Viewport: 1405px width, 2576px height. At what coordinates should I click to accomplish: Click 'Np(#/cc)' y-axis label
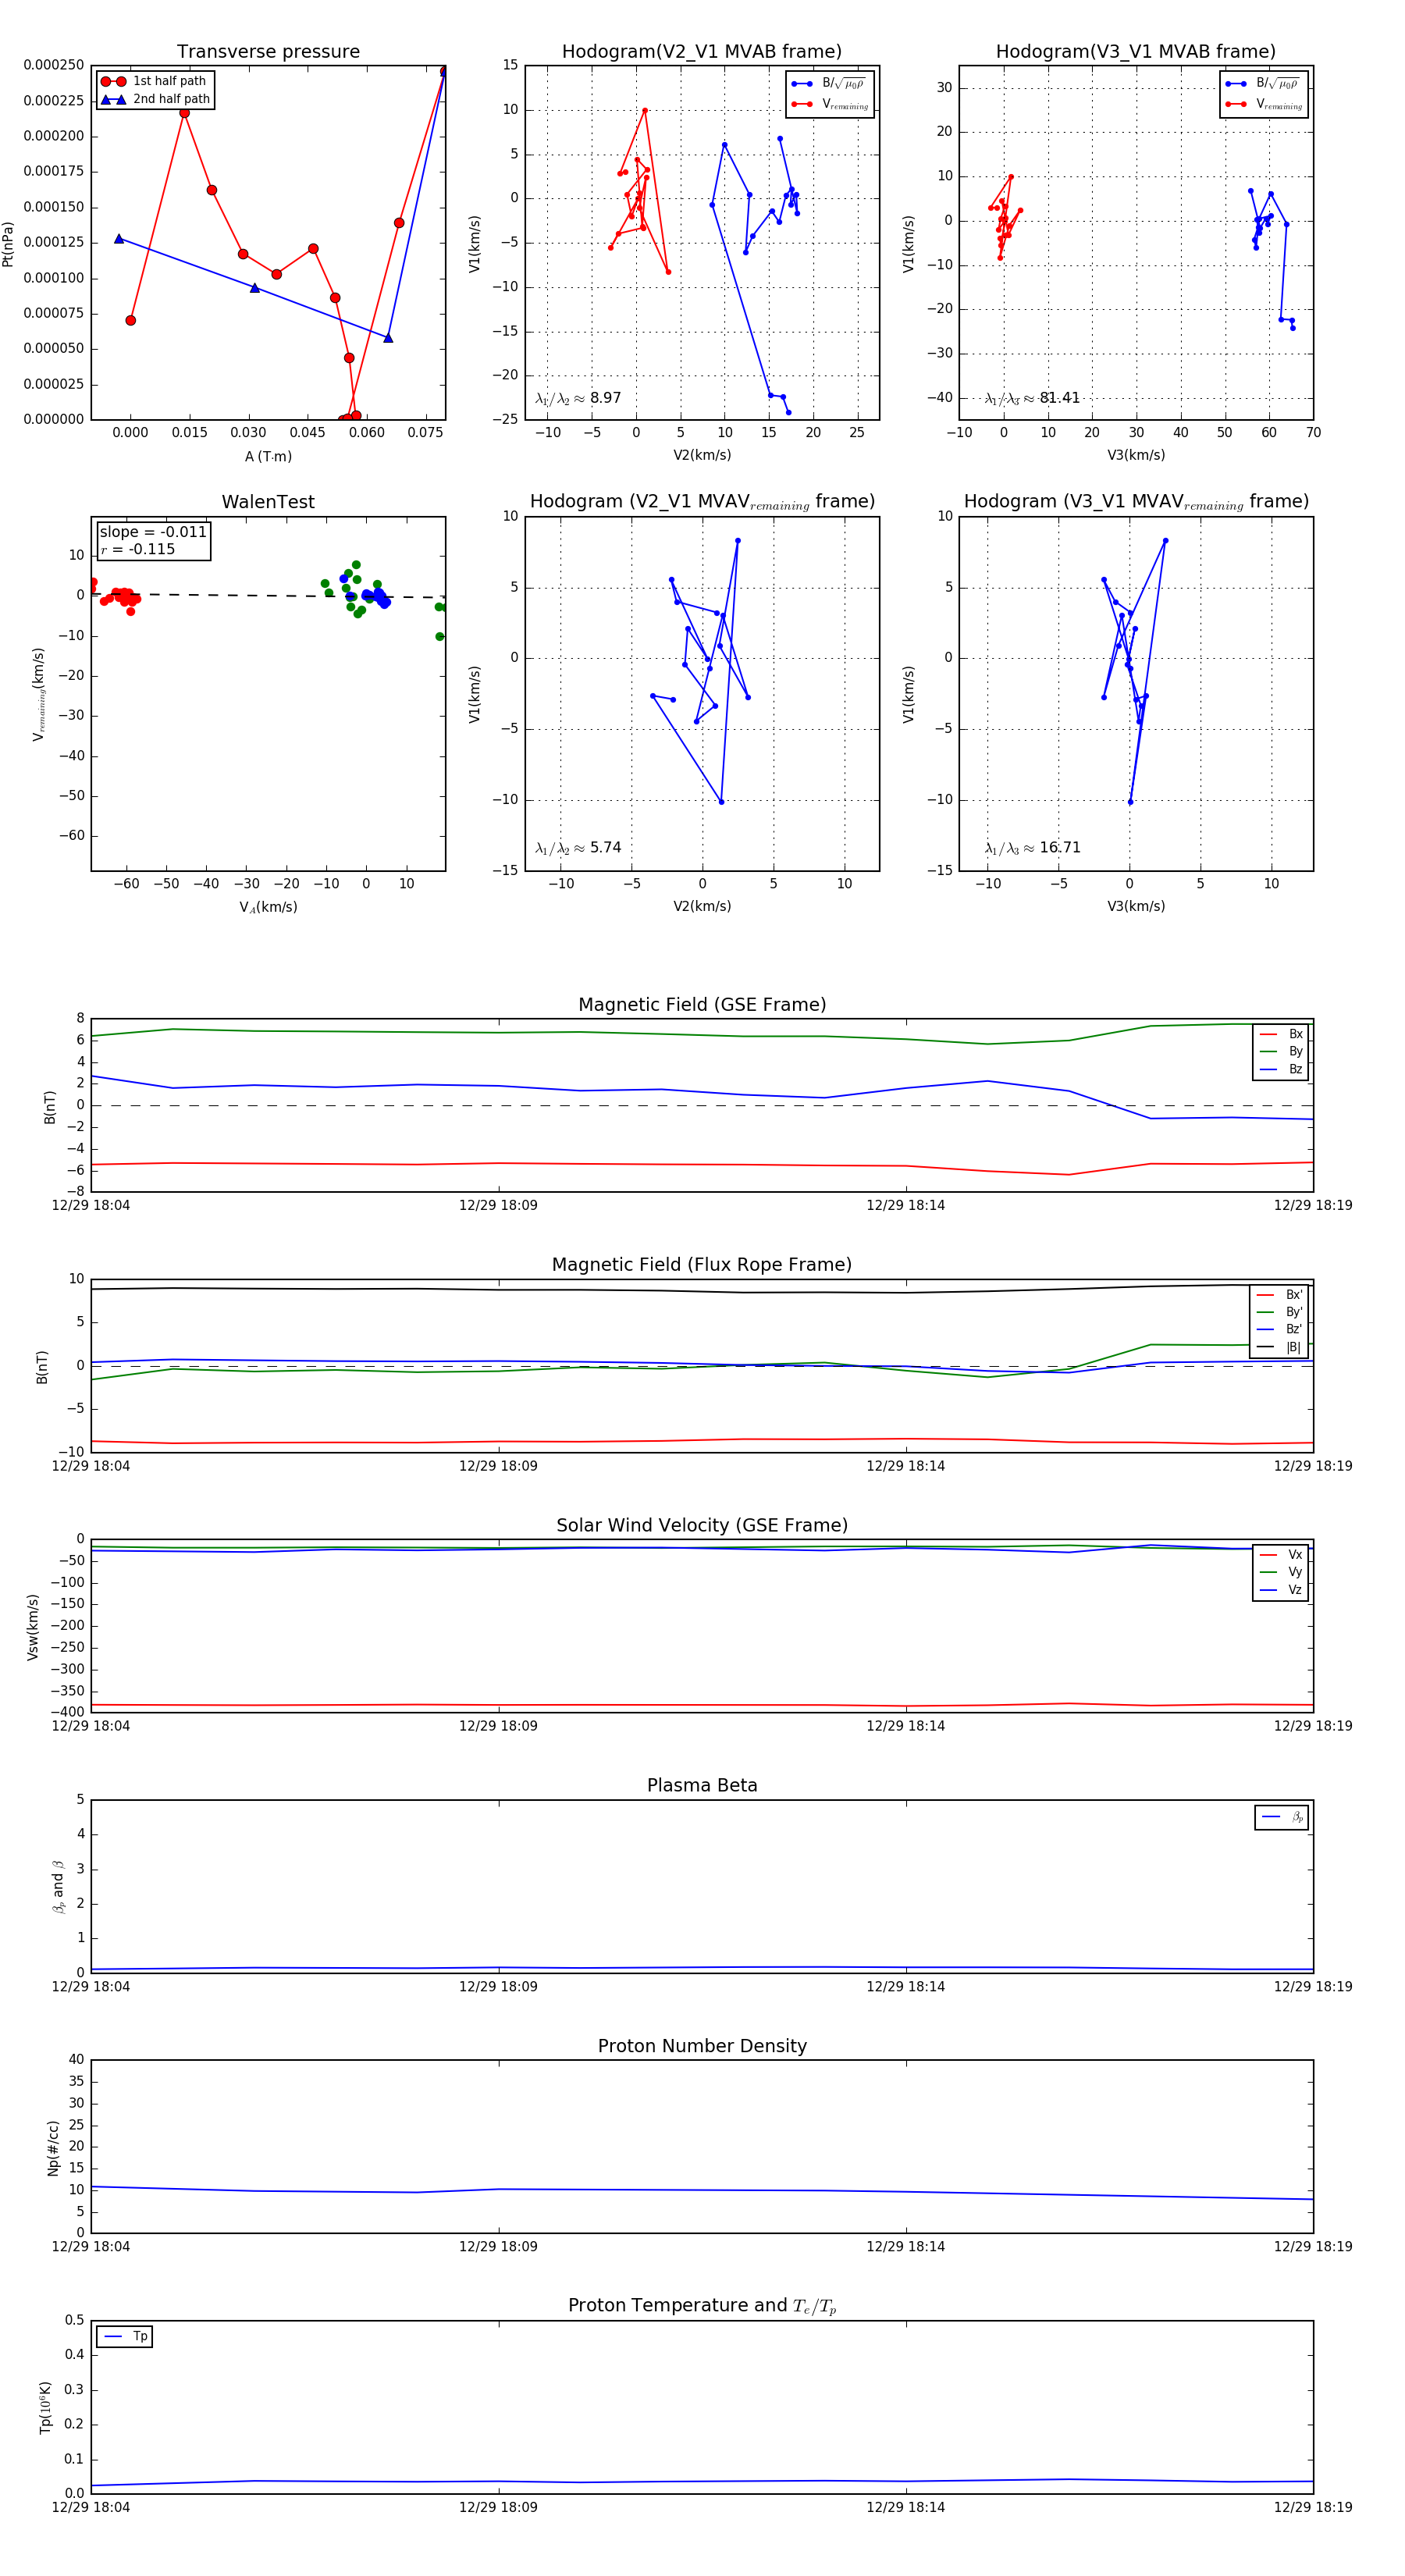[x=53, y=2147]
